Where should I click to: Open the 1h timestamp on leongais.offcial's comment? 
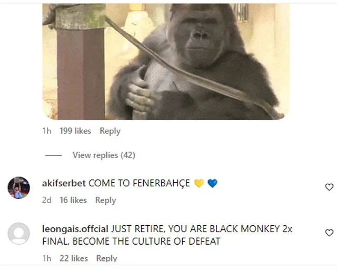pyautogui.click(x=47, y=258)
